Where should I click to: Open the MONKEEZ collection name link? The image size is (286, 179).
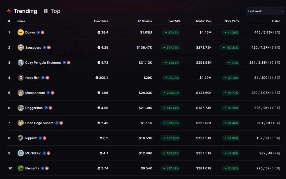click(33, 153)
